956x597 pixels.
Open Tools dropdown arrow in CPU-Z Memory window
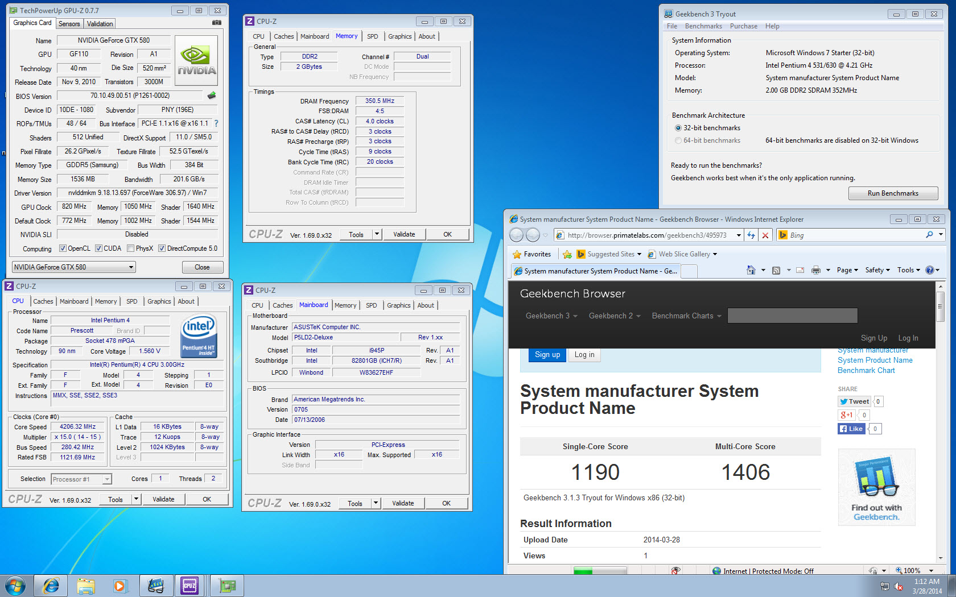point(377,234)
